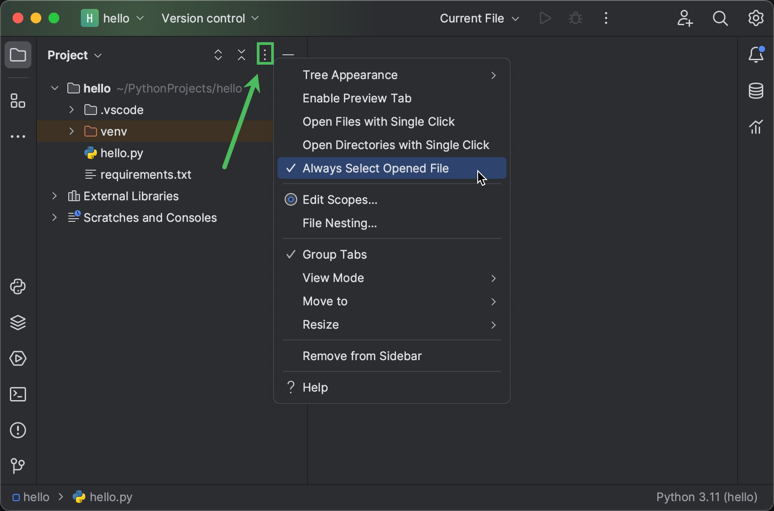Toggle Always Select Opened File option

(x=375, y=168)
